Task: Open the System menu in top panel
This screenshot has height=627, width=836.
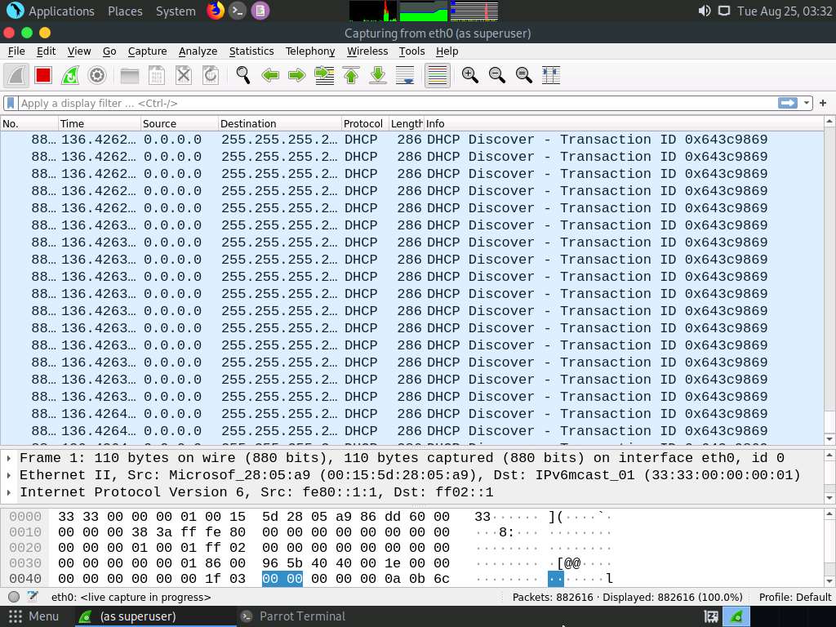Action: (x=176, y=11)
